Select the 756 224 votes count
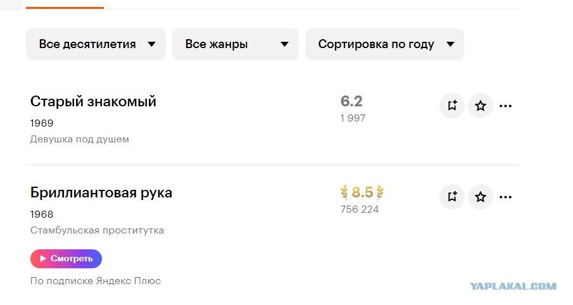573x305 pixels. tap(359, 209)
